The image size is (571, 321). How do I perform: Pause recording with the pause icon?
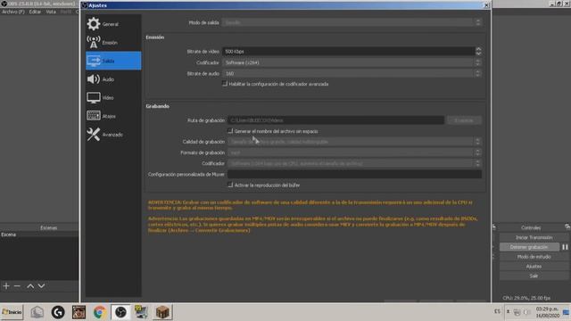[x=565, y=247]
